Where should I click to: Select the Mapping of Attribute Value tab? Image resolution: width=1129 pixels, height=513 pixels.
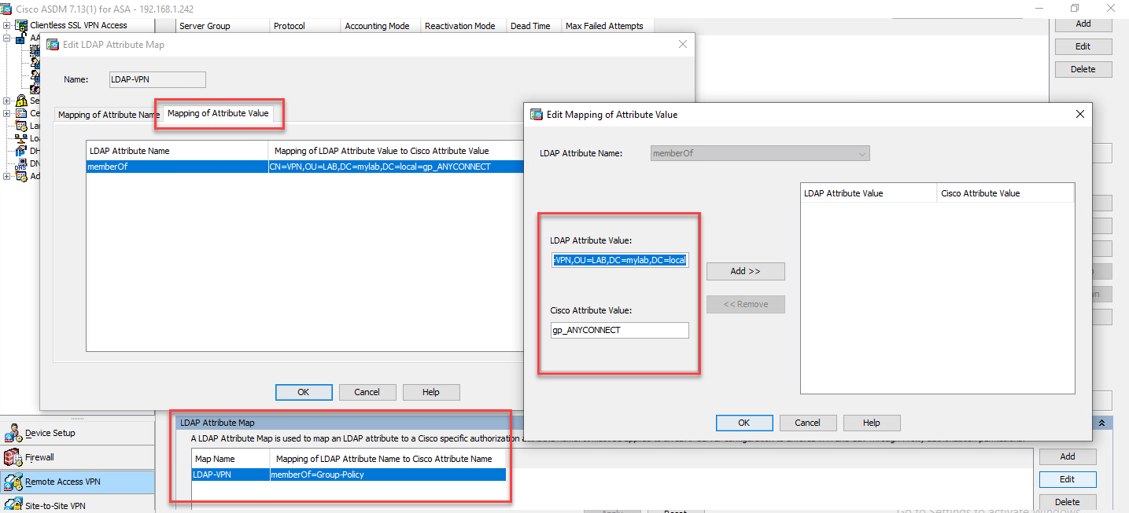[218, 113]
